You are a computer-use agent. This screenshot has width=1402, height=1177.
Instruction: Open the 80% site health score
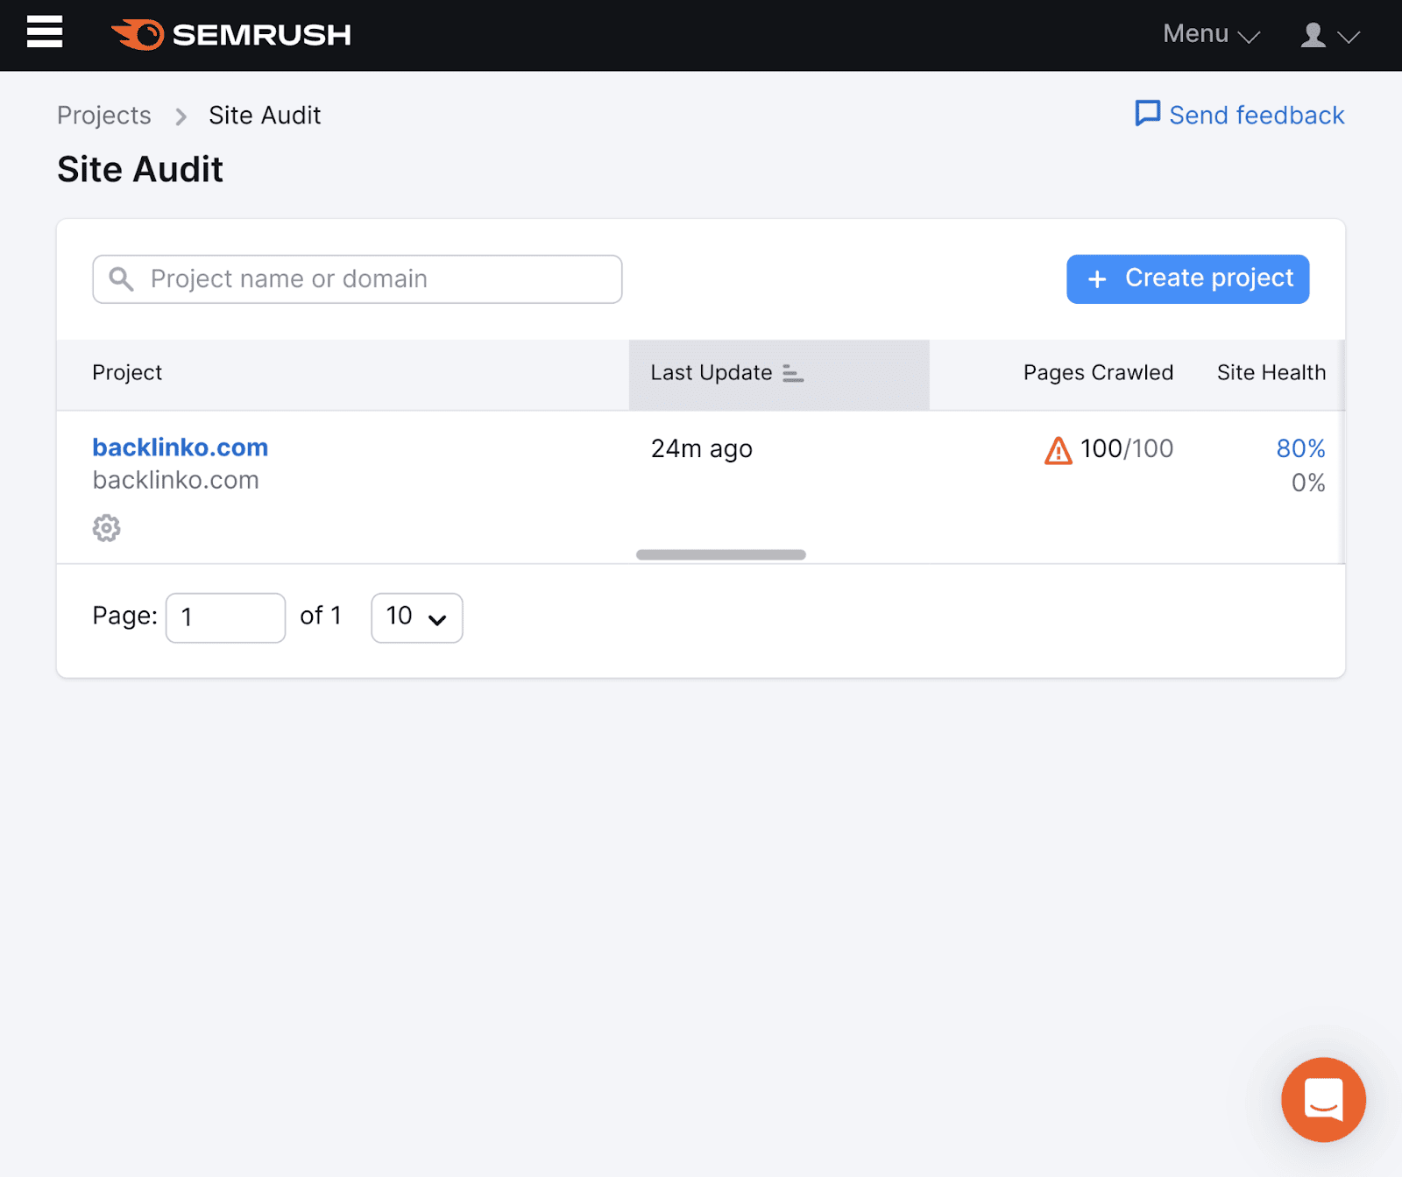[1300, 448]
